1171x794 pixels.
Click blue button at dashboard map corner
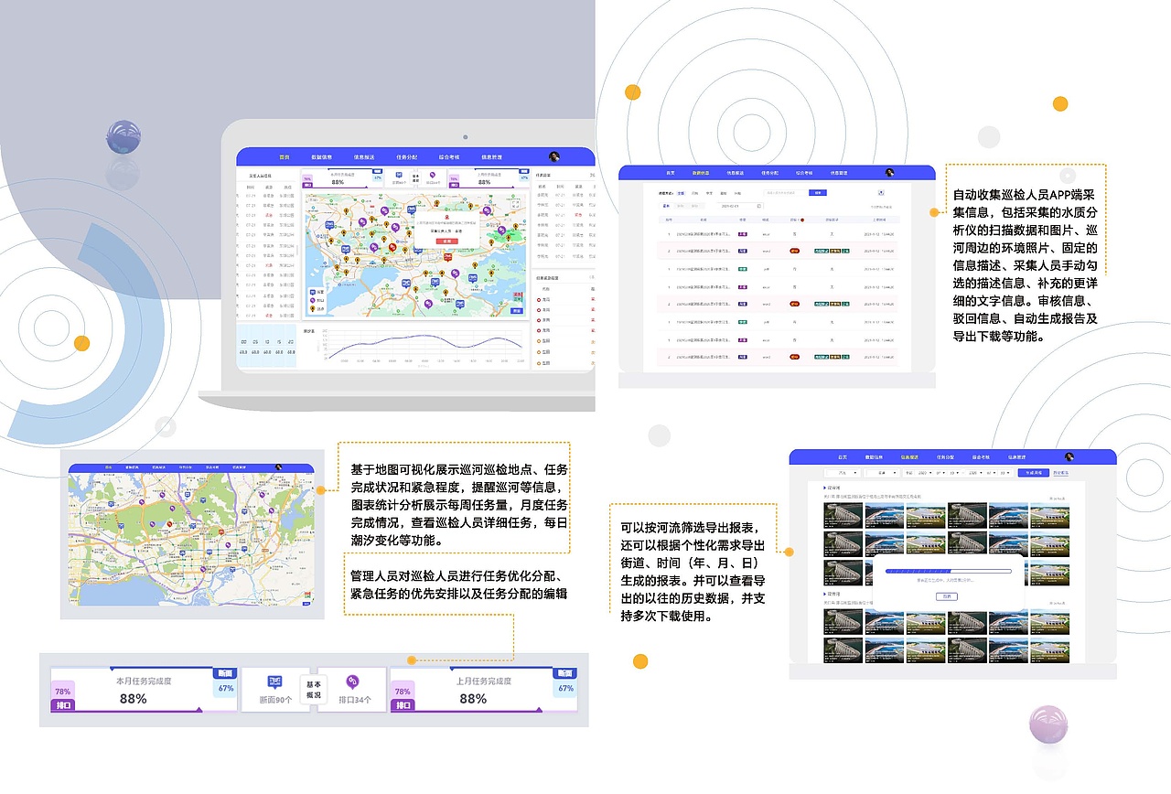coord(517,311)
